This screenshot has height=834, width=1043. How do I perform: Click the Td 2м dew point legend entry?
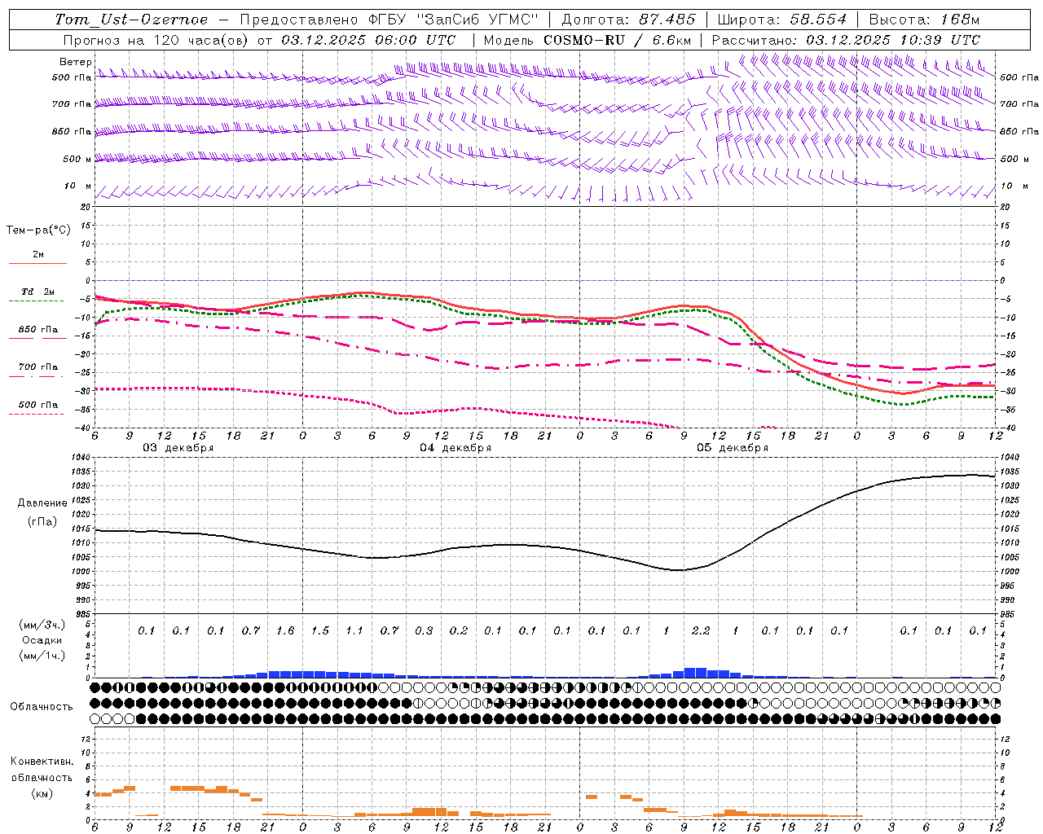tap(37, 292)
